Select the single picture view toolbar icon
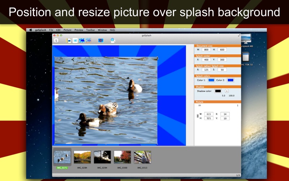This screenshot has width=289, height=181. click(x=75, y=41)
